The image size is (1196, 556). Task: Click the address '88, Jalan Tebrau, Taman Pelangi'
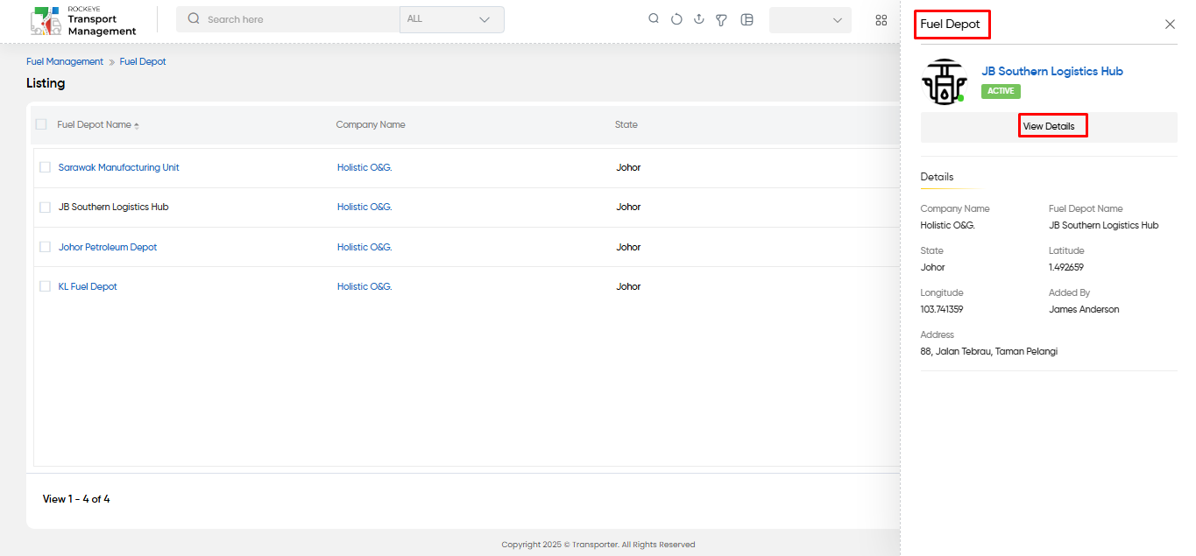tap(989, 352)
